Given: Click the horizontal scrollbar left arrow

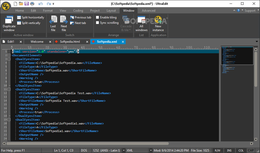Looking at the screenshot, I should [4, 144].
